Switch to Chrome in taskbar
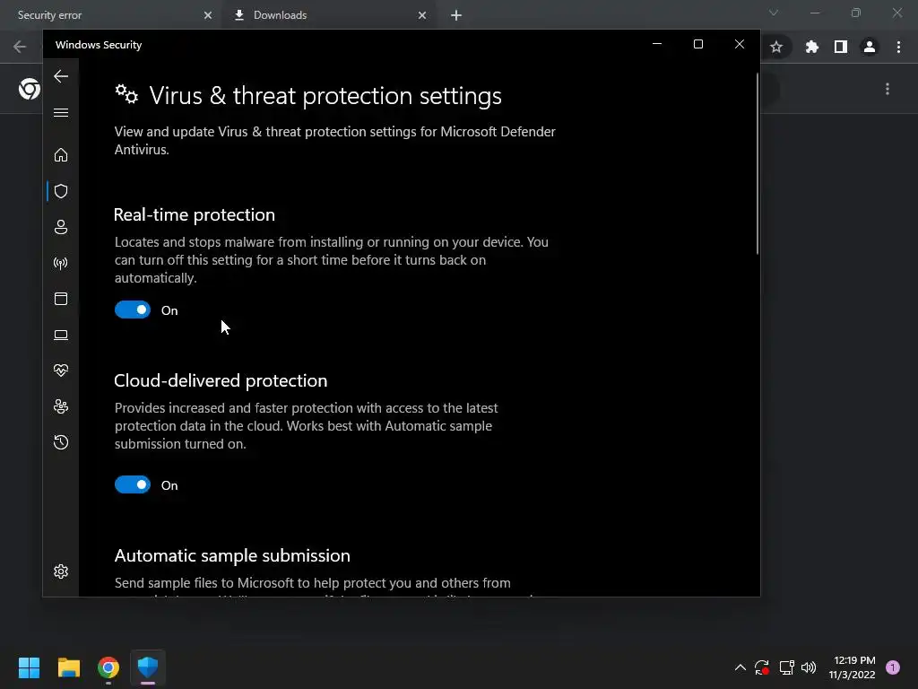918x689 pixels. click(108, 667)
